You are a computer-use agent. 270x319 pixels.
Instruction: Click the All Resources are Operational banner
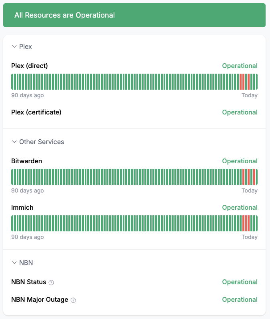pyautogui.click(x=134, y=15)
